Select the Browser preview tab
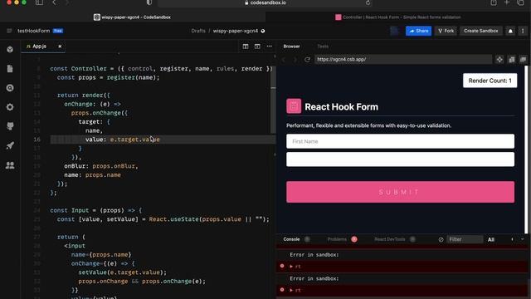531x299 pixels. click(291, 47)
